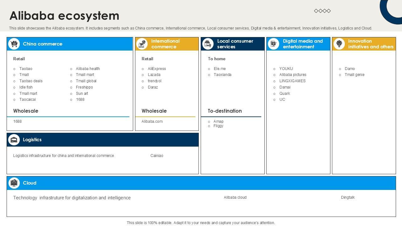Click the 'This slide is 100% editable' footer
This screenshot has height=226, width=402.
(201, 223)
